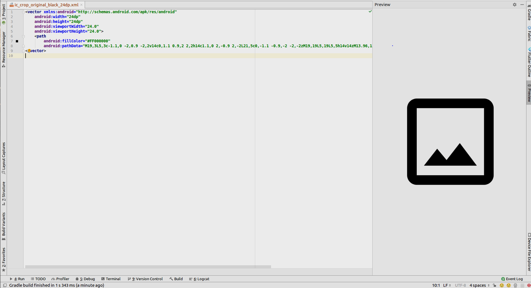Click the fold end marker on line 9

[x=23, y=51]
